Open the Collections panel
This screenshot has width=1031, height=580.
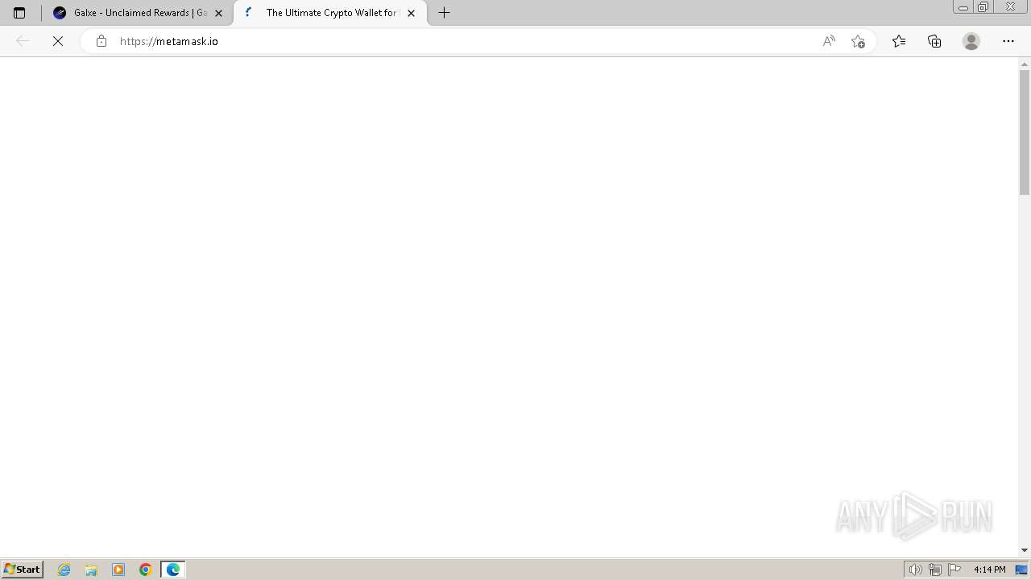pos(934,41)
